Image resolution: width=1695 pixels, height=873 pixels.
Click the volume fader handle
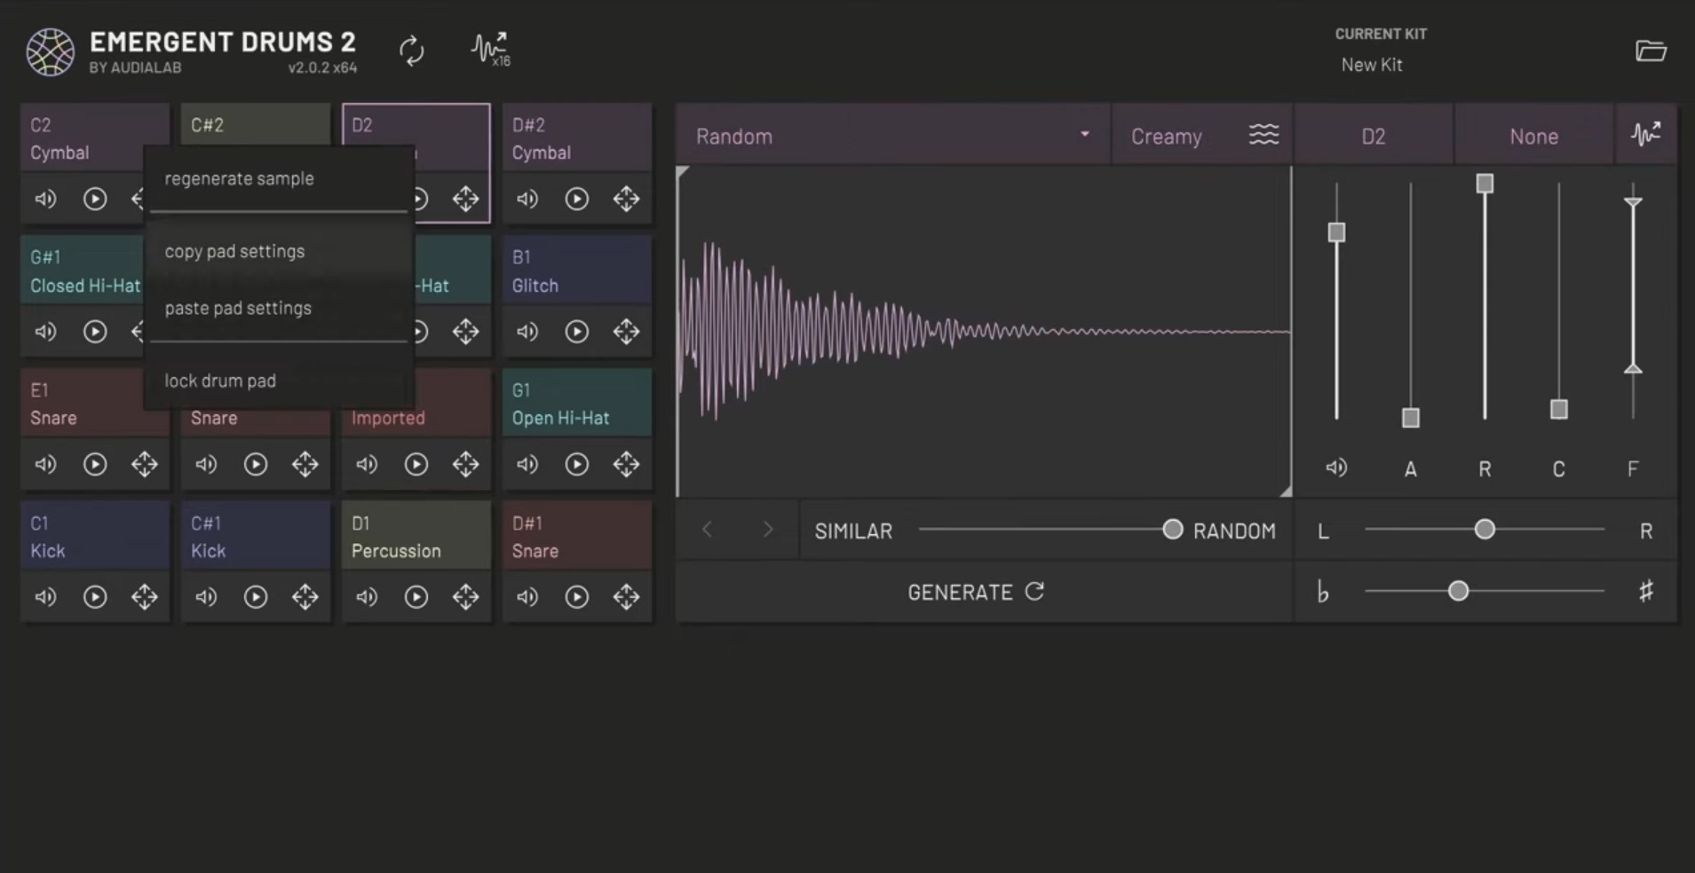pos(1336,232)
